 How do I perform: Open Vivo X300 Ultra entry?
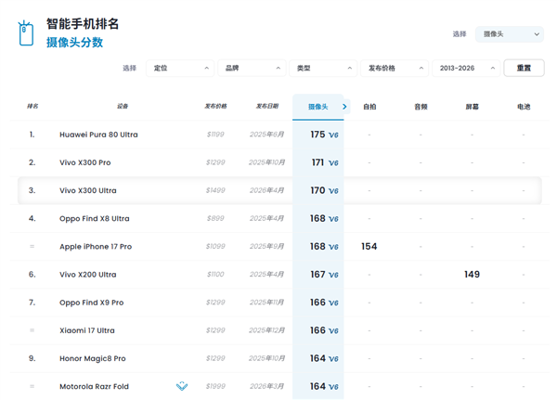click(x=88, y=191)
